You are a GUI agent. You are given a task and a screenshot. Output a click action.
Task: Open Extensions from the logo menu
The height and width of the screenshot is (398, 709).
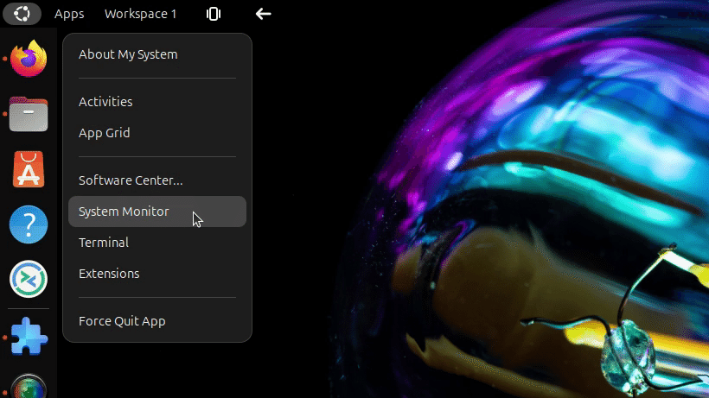[x=157, y=274]
